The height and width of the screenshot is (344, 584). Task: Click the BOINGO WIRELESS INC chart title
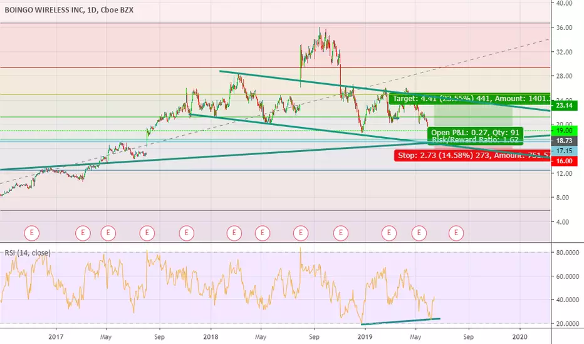pyautogui.click(x=69, y=10)
